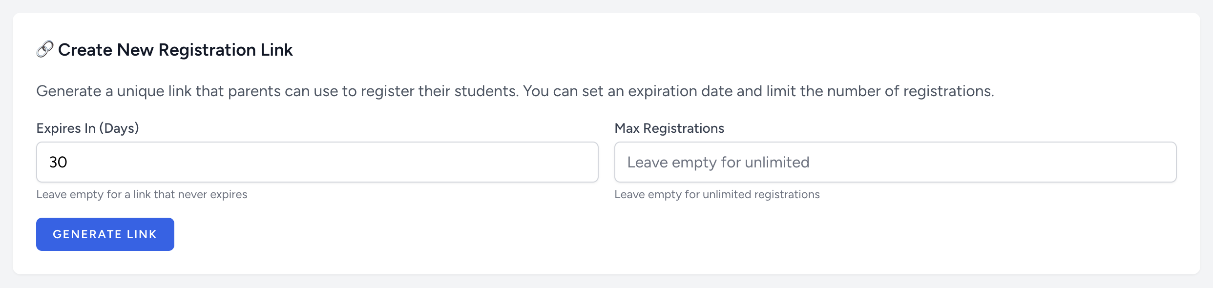This screenshot has width=1213, height=288.
Task: Select the "Create New Registration Link" heading
Action: [175, 50]
